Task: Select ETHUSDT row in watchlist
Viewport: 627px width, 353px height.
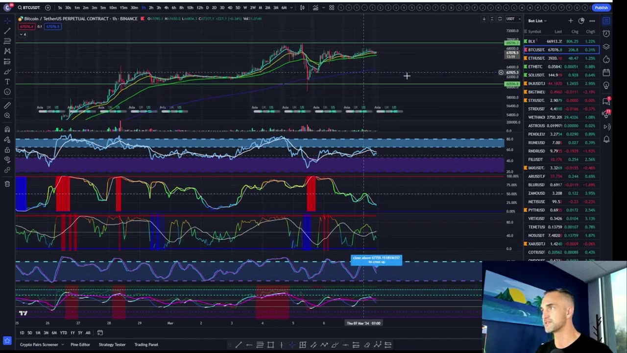Action: (561, 58)
